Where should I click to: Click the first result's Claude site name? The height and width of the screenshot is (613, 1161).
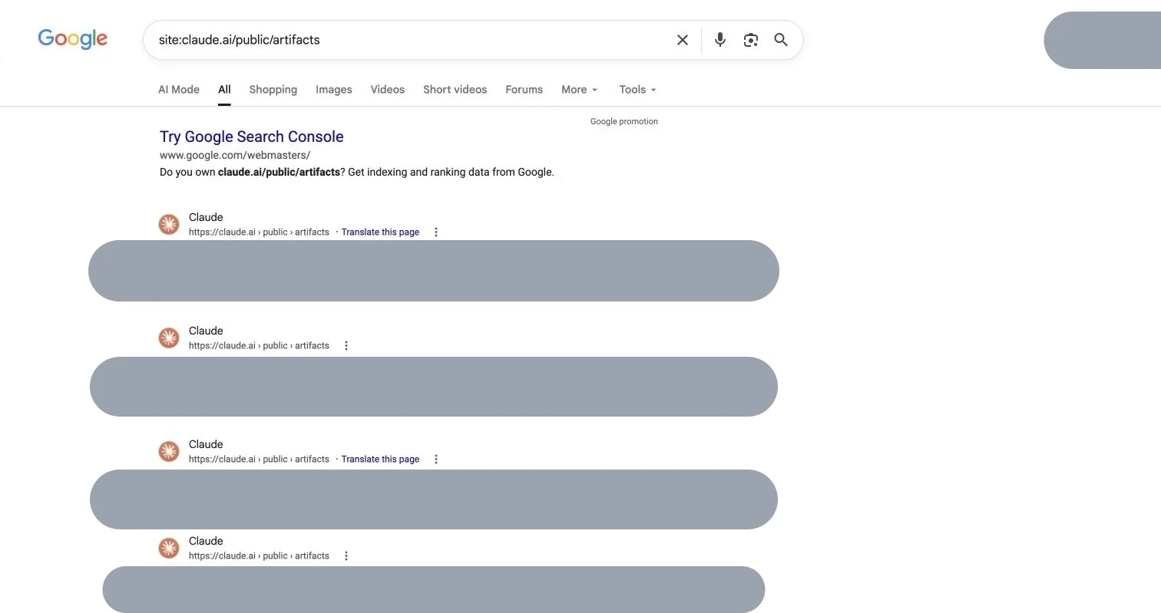(206, 217)
